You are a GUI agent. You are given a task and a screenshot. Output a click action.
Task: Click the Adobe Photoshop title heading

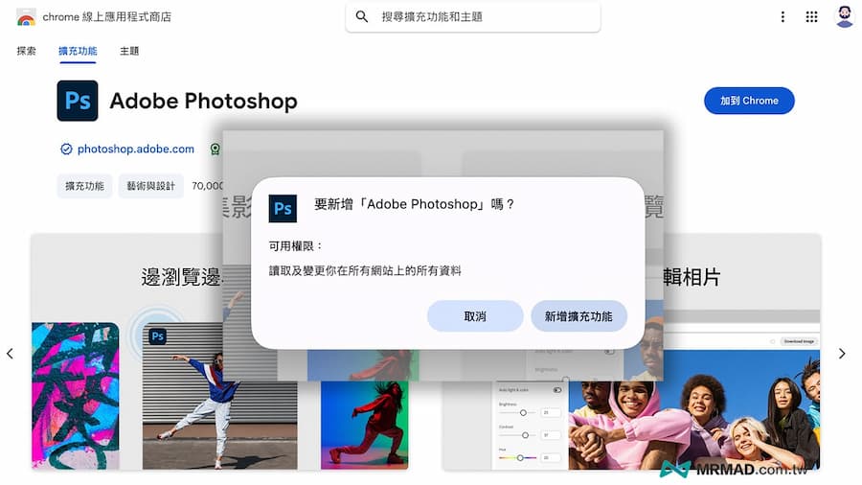click(x=203, y=102)
